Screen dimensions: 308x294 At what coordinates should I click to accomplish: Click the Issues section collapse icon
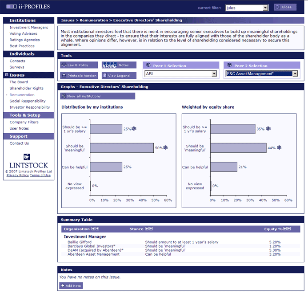pyautogui.click(x=7, y=75)
